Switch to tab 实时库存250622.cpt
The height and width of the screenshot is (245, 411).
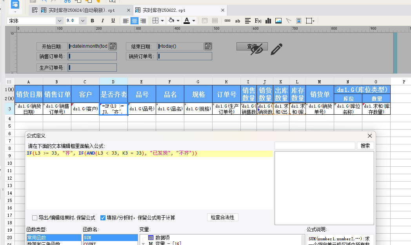164,10
